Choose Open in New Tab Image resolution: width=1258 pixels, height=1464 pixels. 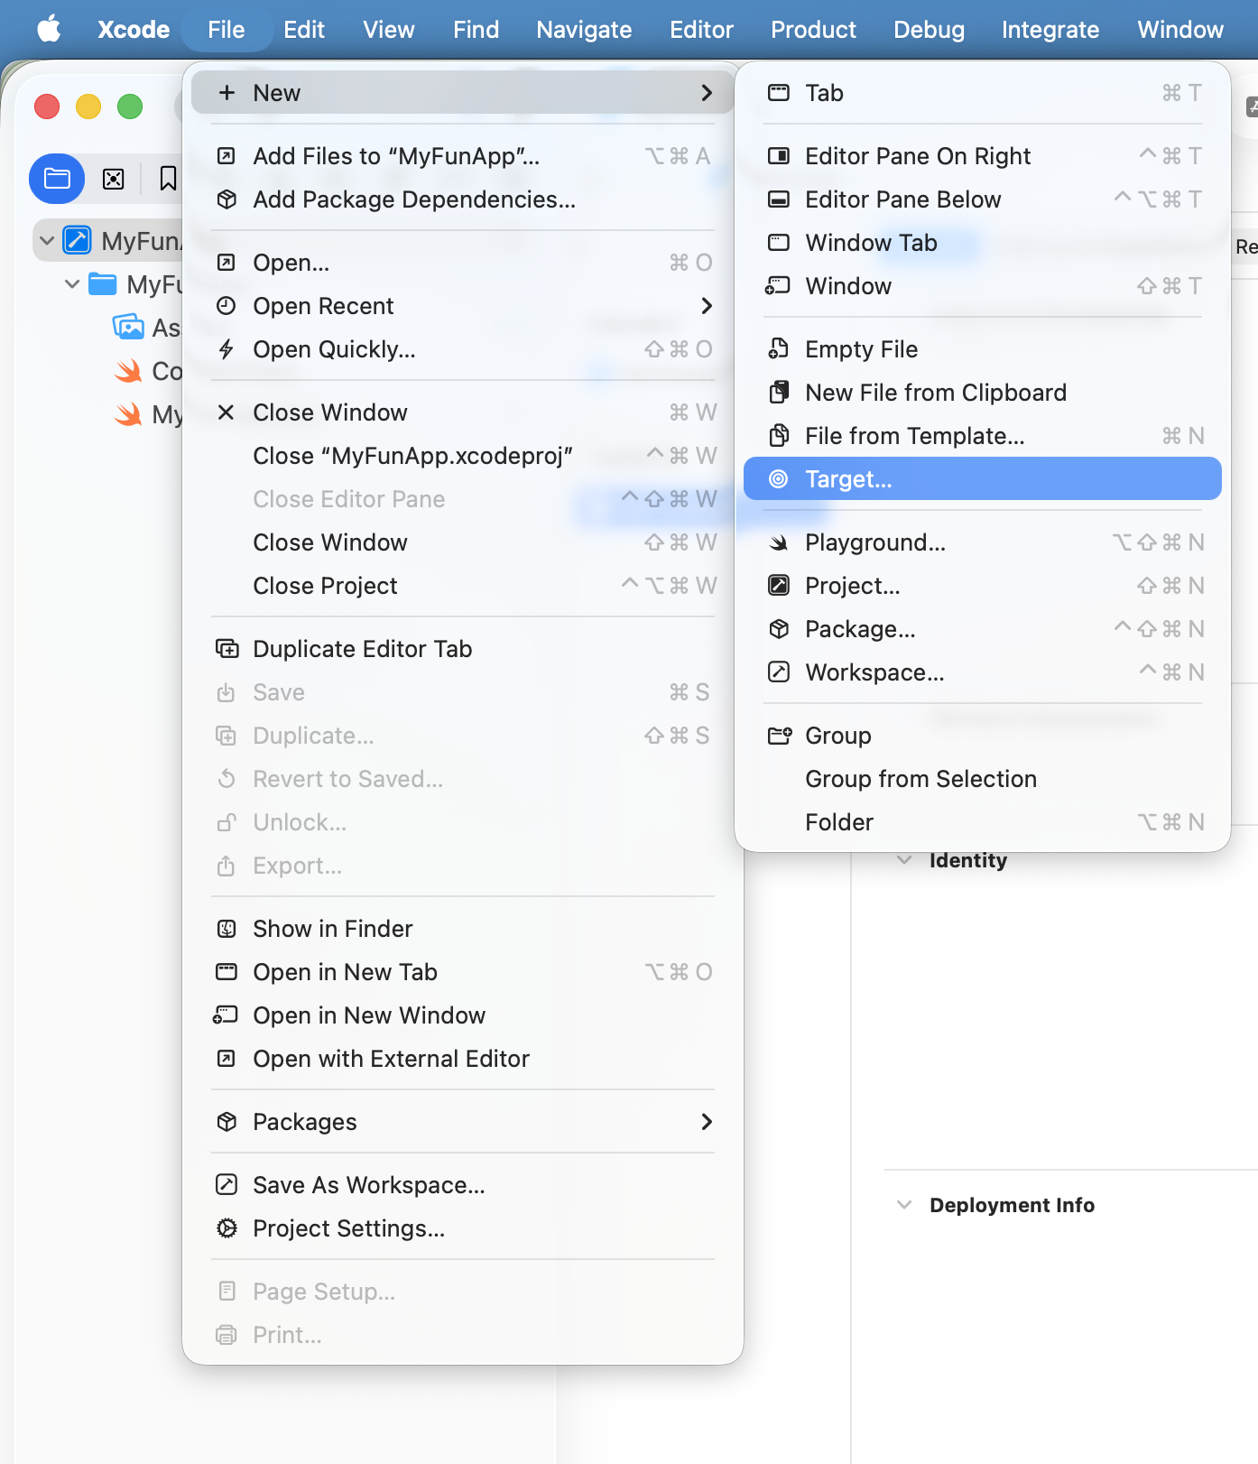click(x=463, y=972)
